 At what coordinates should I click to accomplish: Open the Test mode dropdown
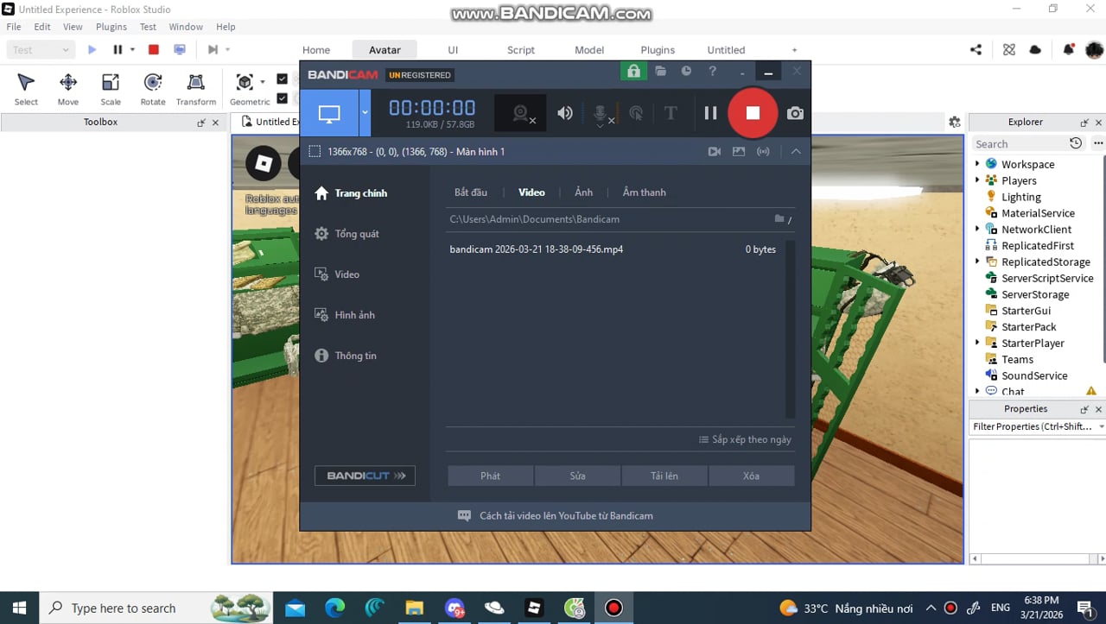(x=40, y=50)
